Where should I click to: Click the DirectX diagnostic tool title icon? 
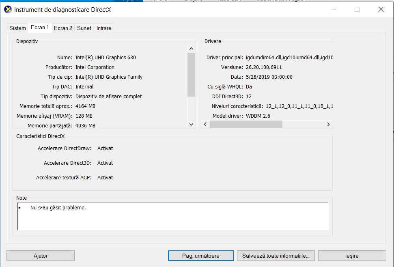(8, 10)
